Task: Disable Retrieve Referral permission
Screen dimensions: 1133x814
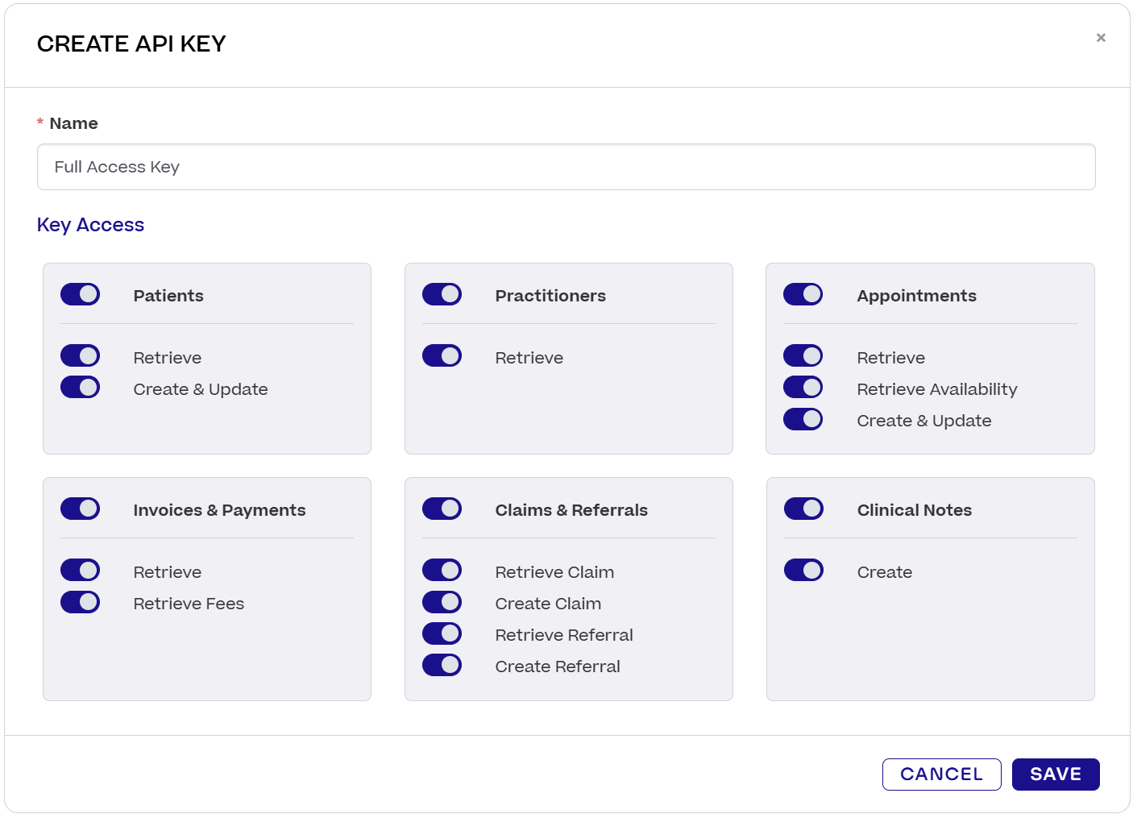Action: [442, 633]
